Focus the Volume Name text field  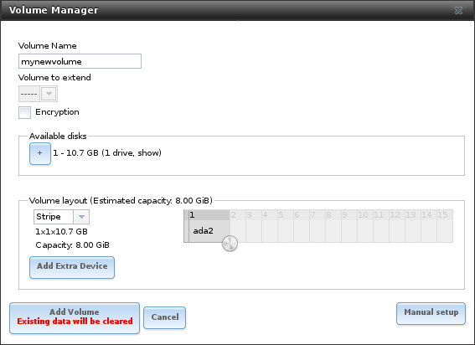point(80,61)
